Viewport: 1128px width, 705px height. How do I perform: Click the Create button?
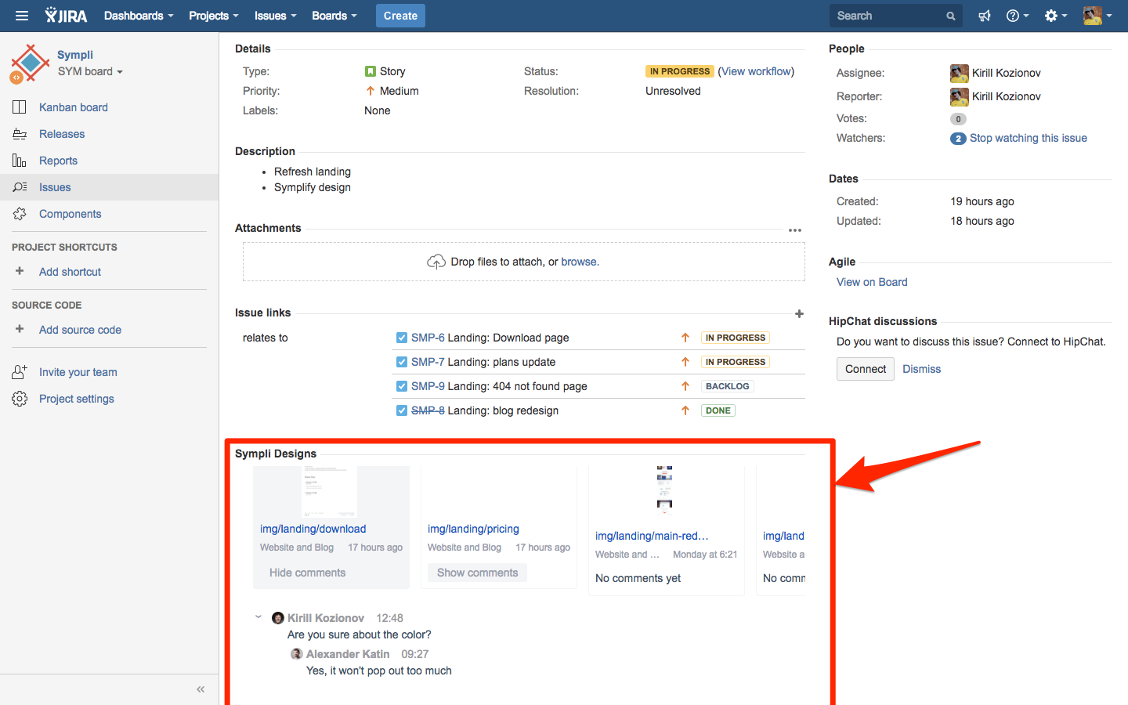tap(400, 16)
